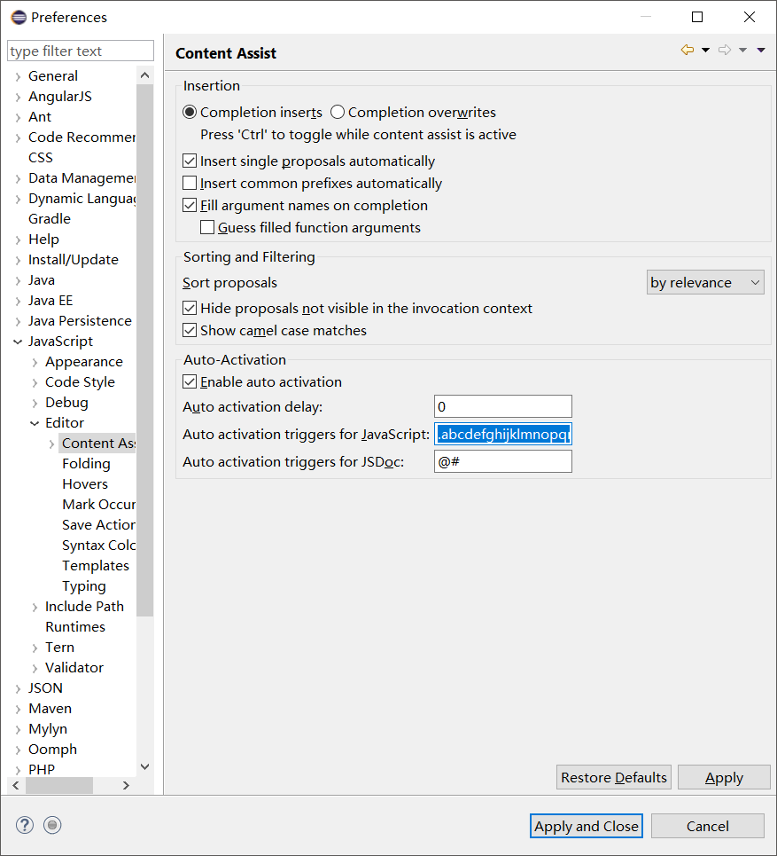Click the Apply button
This screenshot has width=777, height=856.
(724, 777)
